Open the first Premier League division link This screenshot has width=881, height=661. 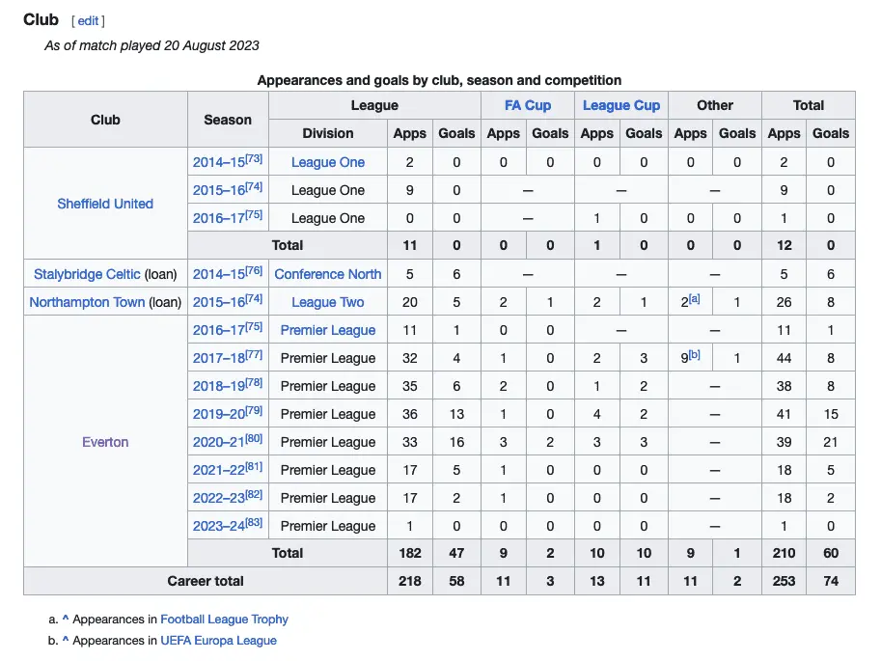pyautogui.click(x=327, y=330)
